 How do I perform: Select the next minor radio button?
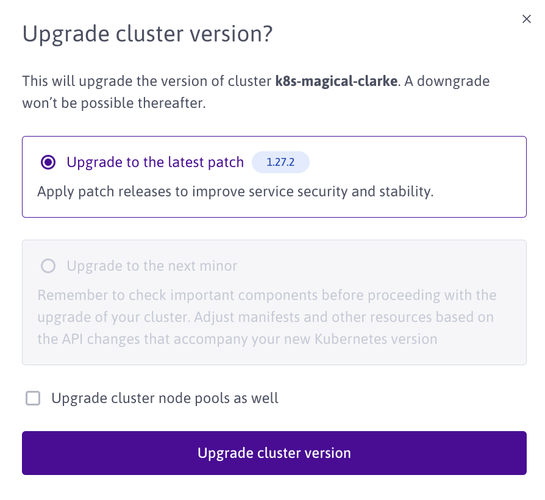point(48,266)
